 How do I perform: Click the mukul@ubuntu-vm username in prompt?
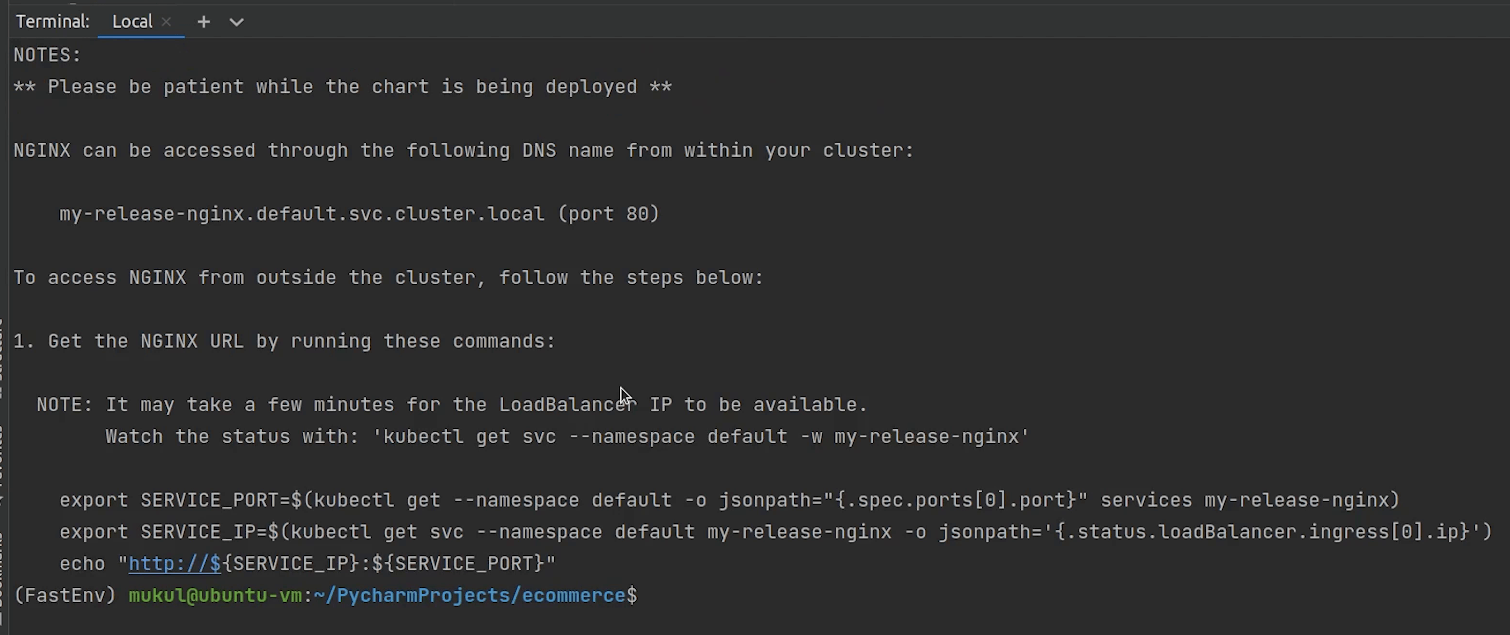point(215,596)
